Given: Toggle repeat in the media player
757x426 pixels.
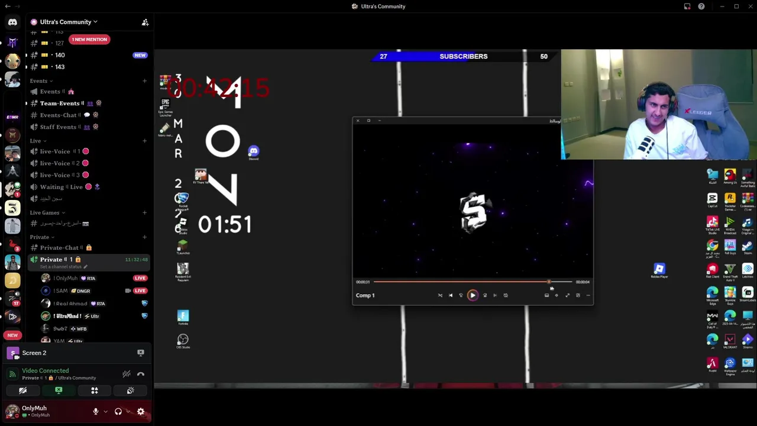Looking at the screenshot, I should tap(506, 295).
